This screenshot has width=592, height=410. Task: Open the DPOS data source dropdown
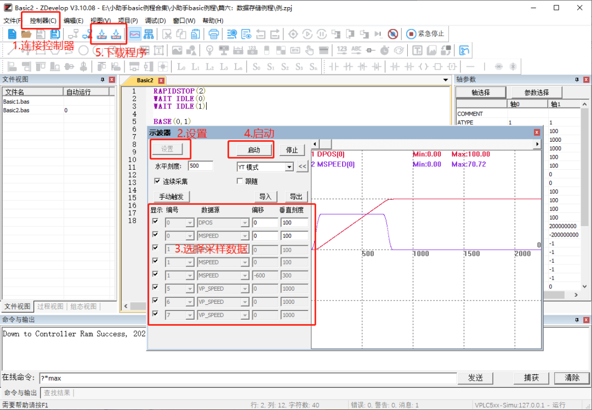pos(245,223)
